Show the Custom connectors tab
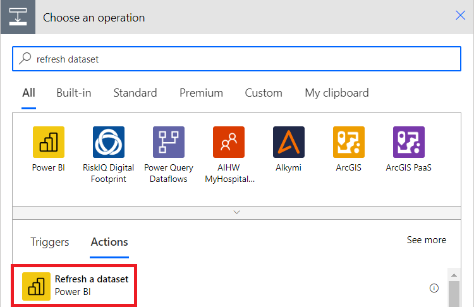The width and height of the screenshot is (474, 307). (x=264, y=93)
